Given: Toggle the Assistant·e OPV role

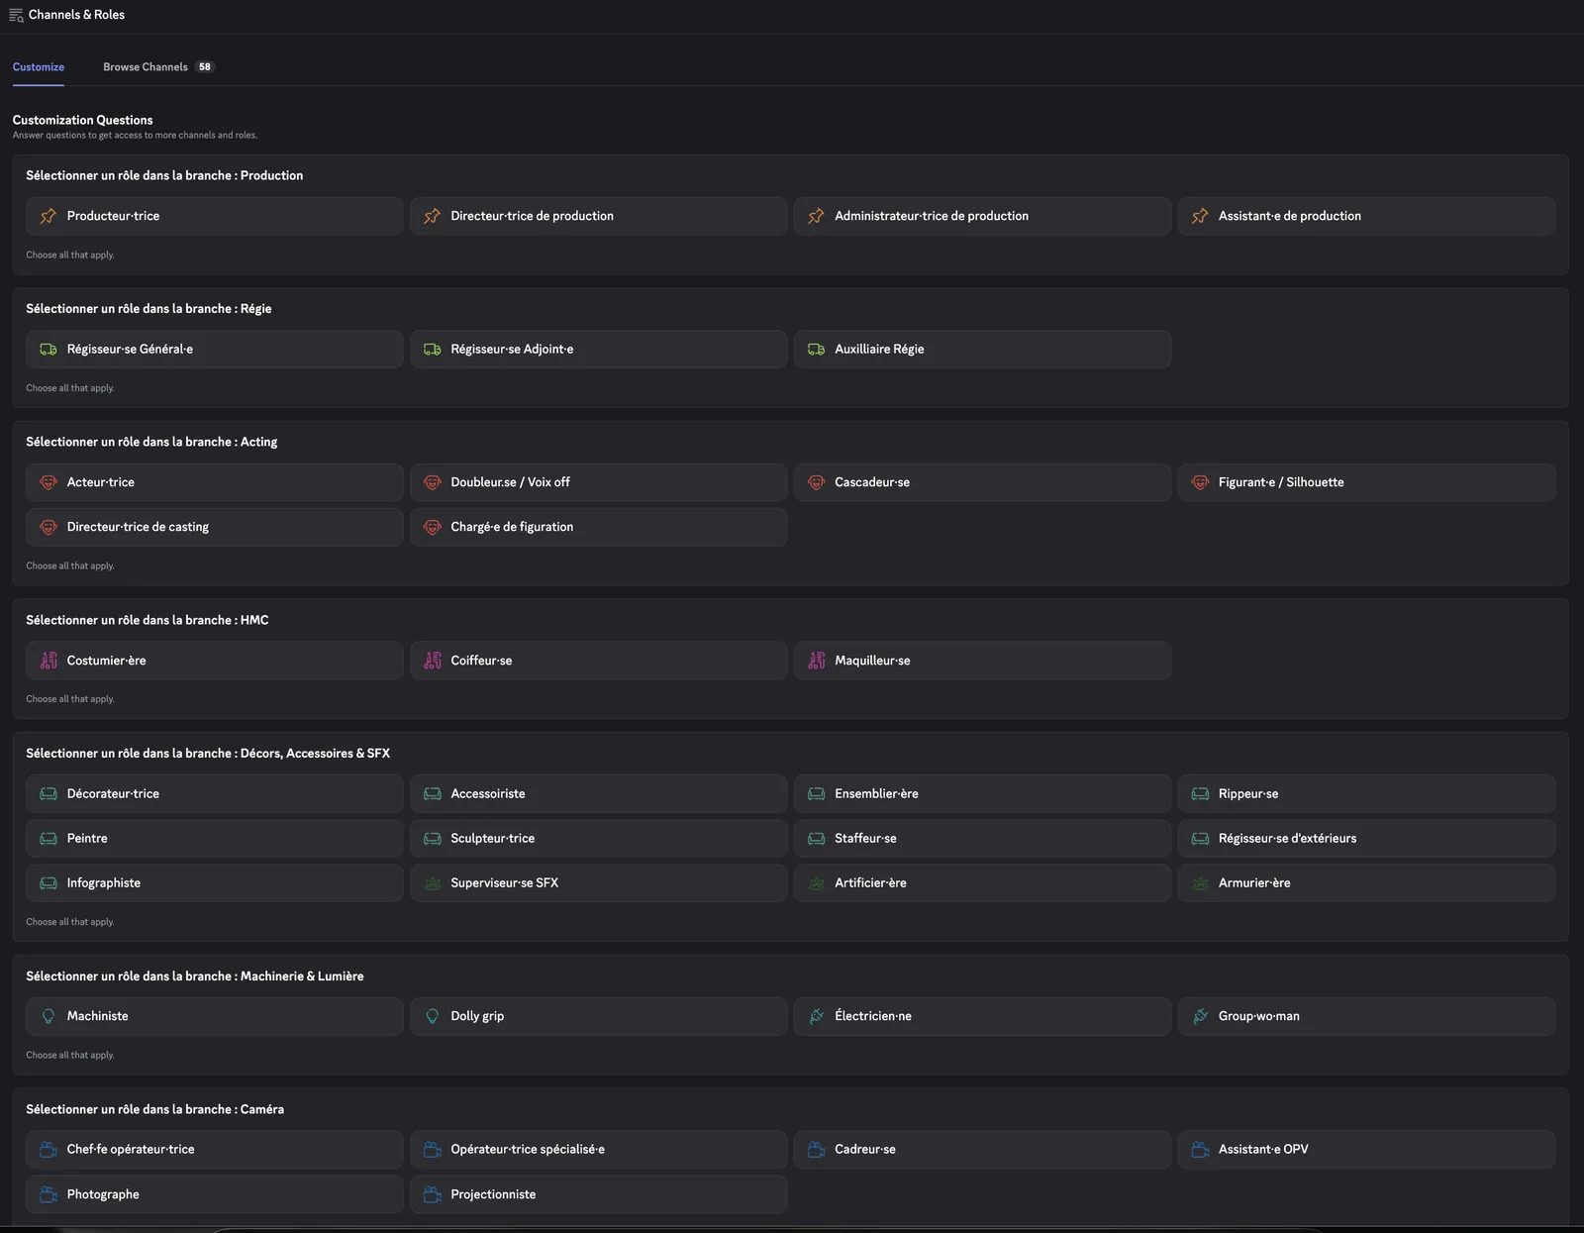Looking at the screenshot, I should (x=1366, y=1150).
